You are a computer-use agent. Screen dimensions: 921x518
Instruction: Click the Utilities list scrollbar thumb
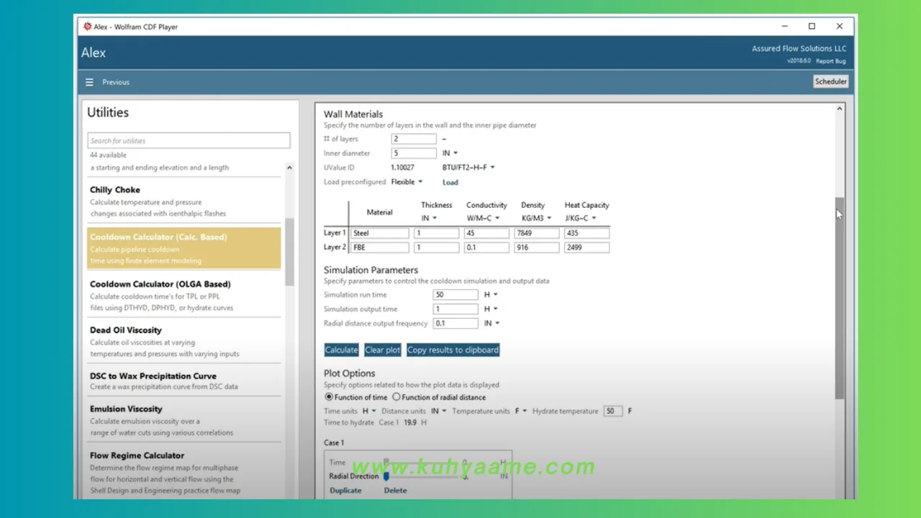(289, 252)
